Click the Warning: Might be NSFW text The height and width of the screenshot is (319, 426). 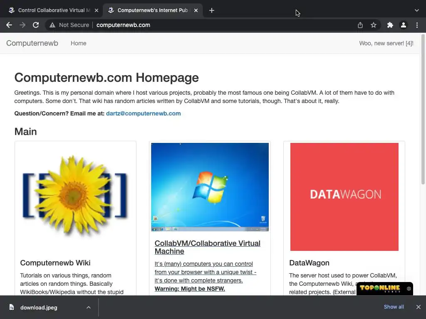pos(190,289)
